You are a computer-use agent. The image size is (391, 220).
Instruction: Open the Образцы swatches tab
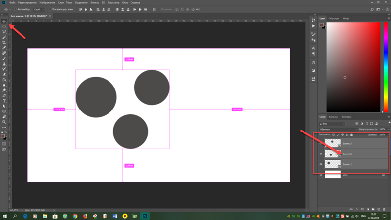click(334, 18)
